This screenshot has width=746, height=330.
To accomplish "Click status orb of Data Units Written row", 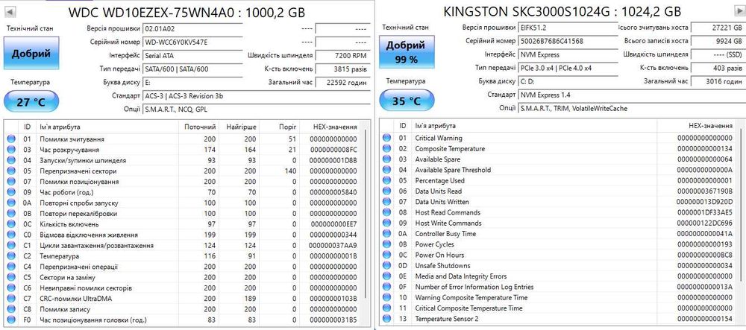I will 386,202.
